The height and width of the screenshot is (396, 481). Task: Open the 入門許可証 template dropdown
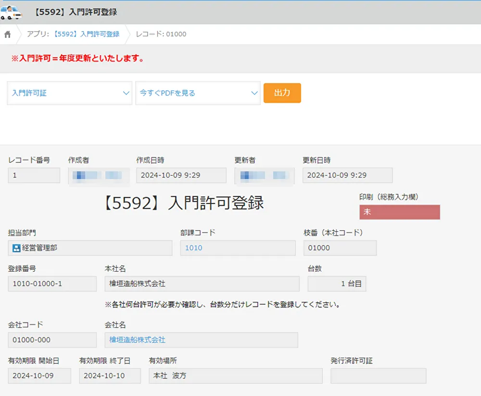(x=70, y=93)
